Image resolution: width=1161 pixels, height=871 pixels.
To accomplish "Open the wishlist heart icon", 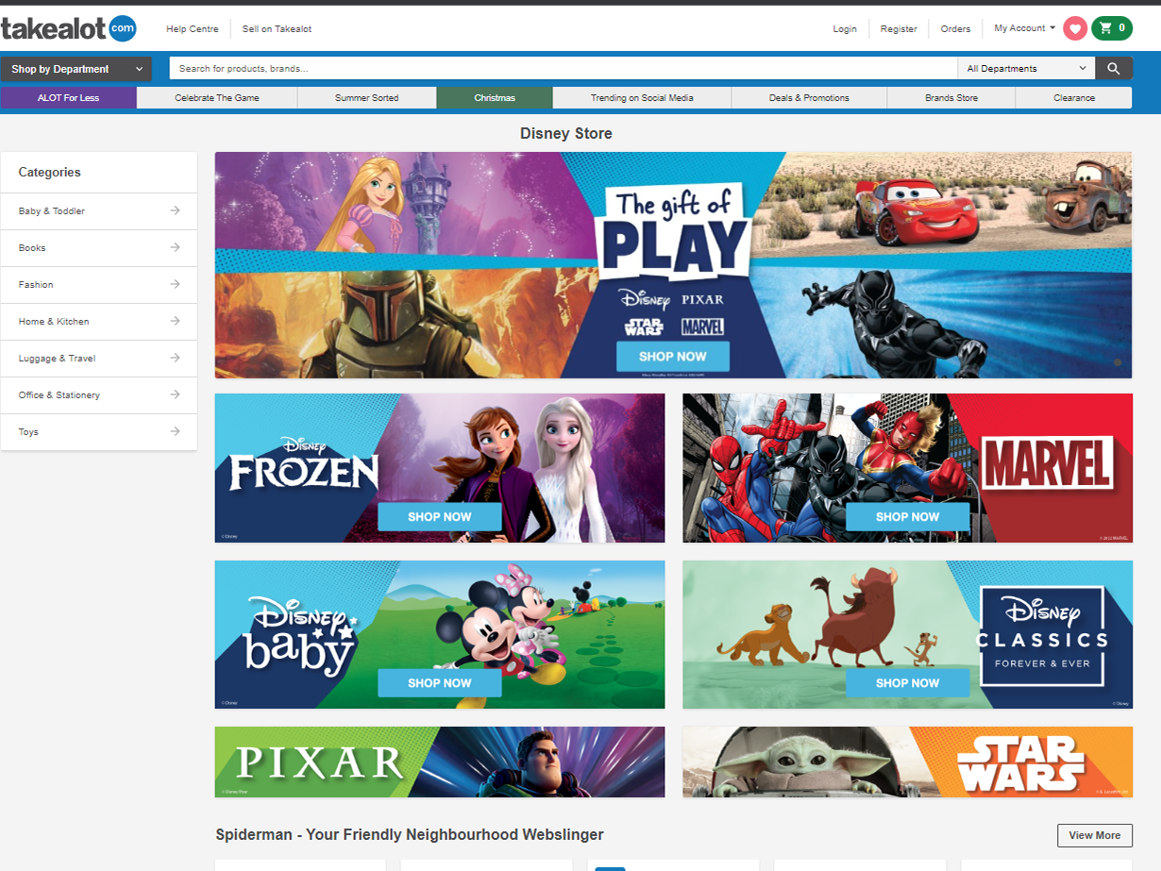I will point(1075,28).
